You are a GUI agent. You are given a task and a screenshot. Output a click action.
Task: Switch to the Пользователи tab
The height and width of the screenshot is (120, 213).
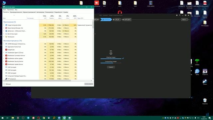click(x=49, y=12)
